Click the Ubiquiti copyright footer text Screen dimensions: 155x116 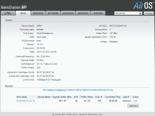click(x=77, y=114)
